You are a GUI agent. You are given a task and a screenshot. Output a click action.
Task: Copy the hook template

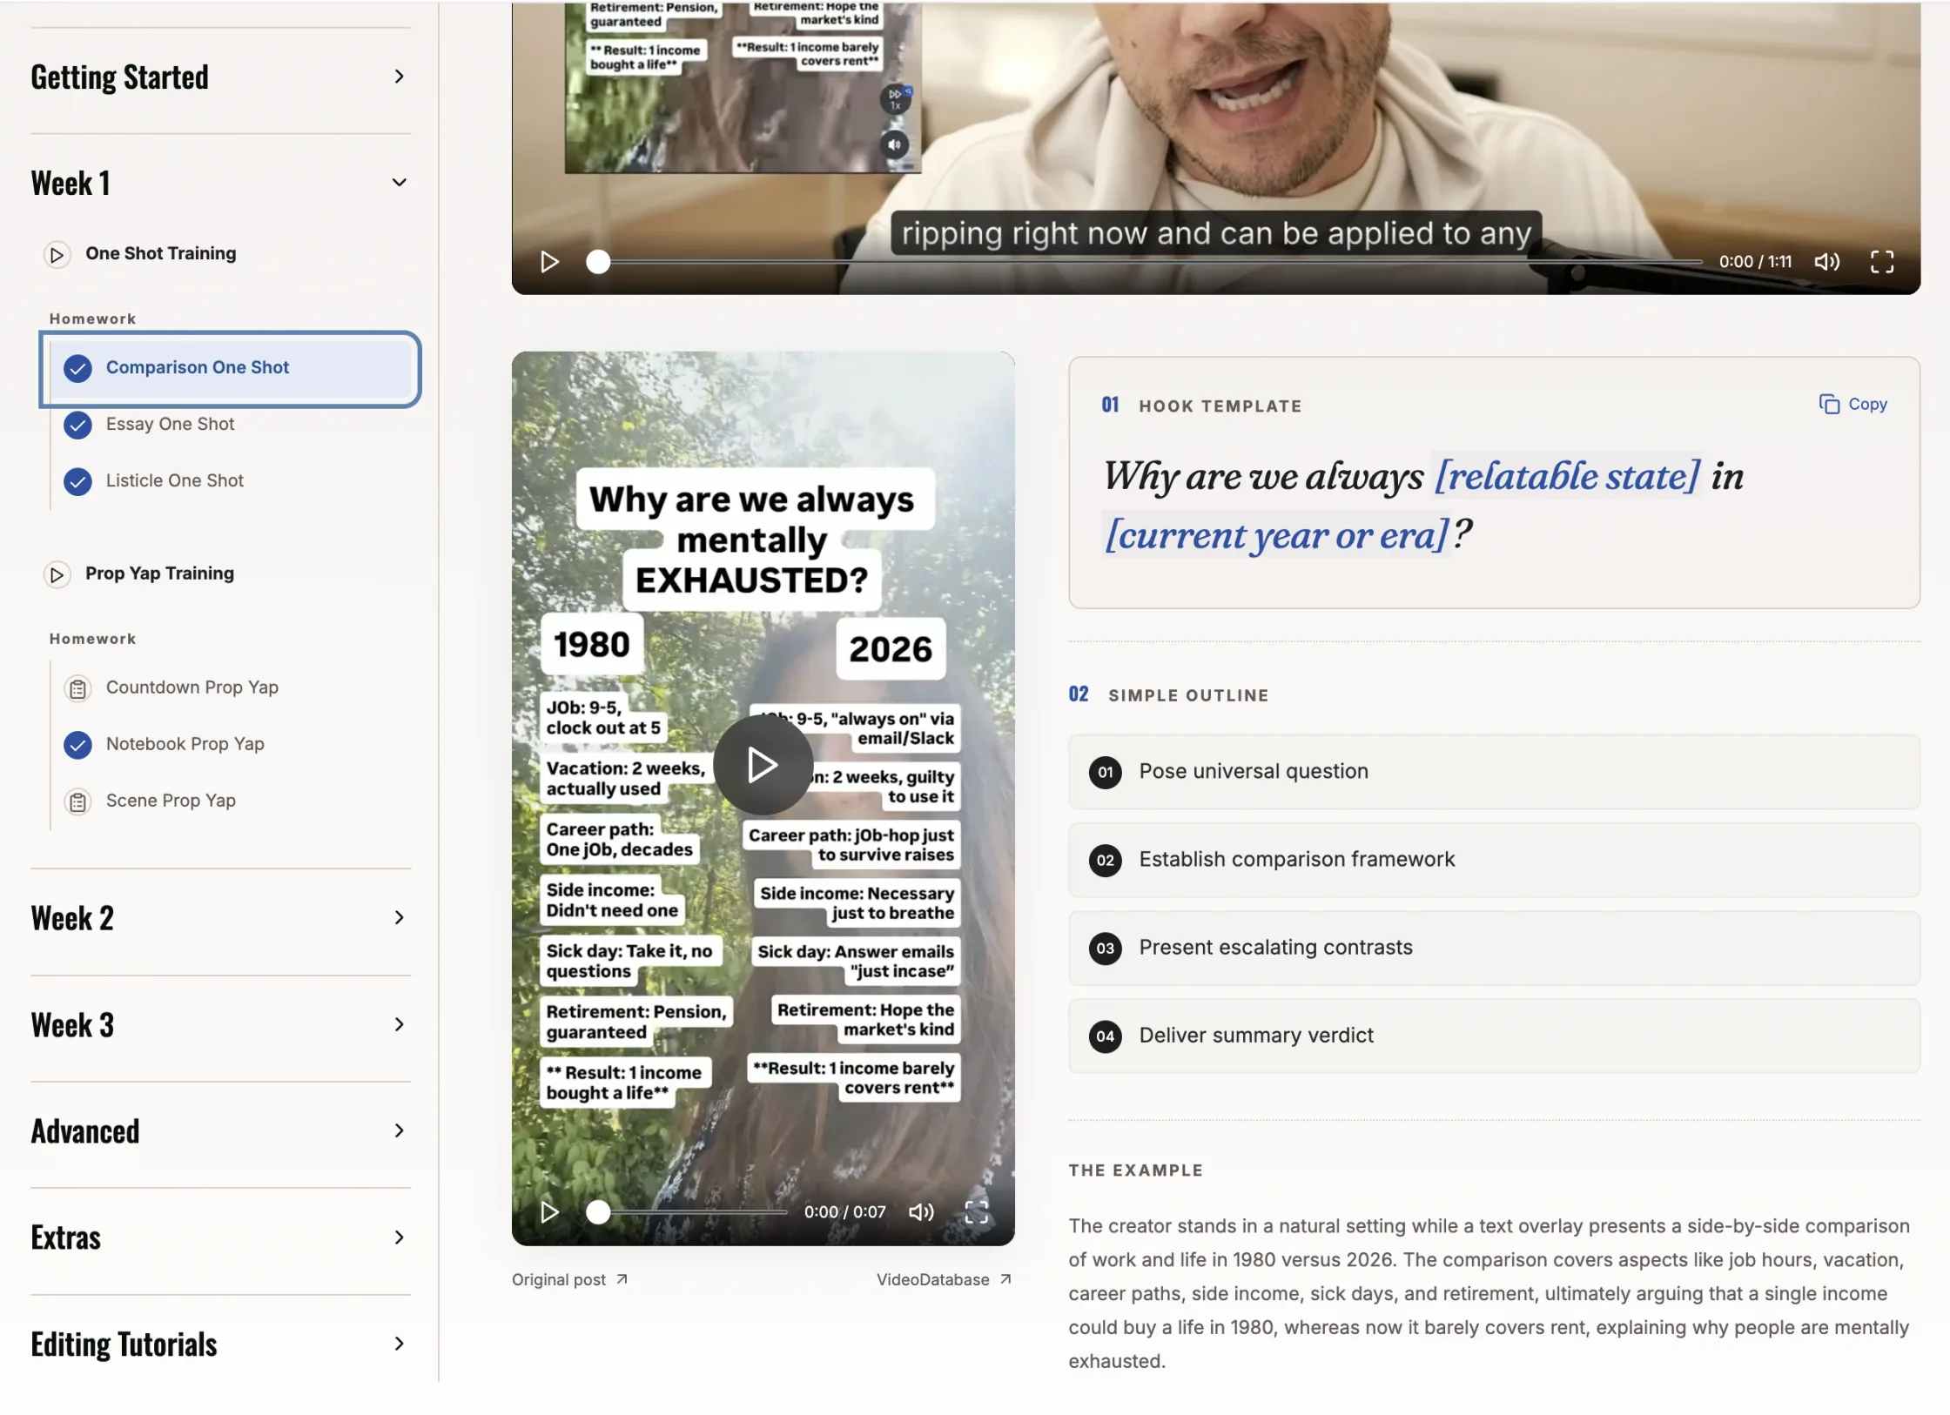click(x=1852, y=405)
